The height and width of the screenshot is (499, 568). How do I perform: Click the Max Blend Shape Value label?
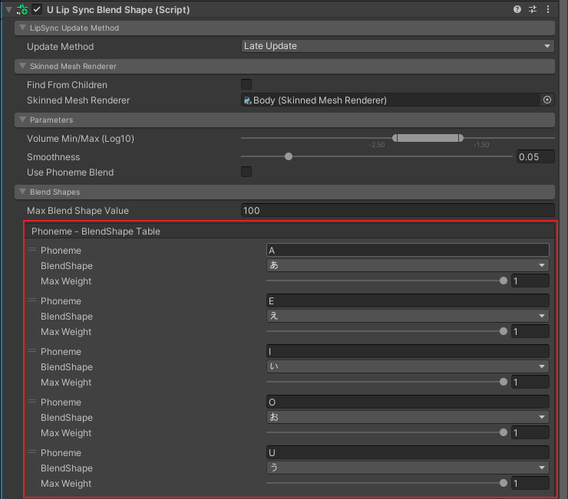pyautogui.click(x=78, y=211)
